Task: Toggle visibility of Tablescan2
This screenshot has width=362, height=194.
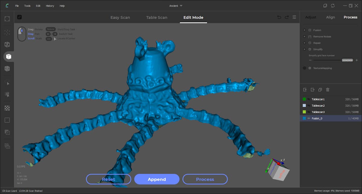Action: click(x=309, y=106)
